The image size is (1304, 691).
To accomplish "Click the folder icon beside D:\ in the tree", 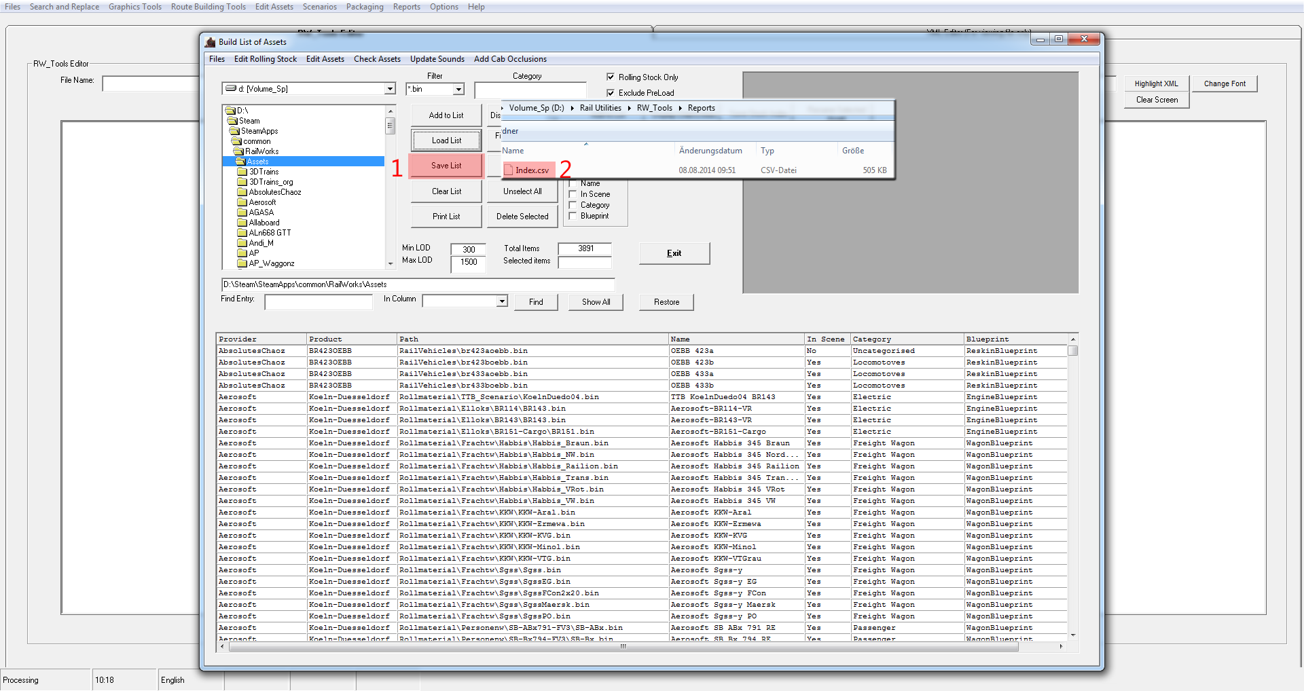I will [230, 111].
